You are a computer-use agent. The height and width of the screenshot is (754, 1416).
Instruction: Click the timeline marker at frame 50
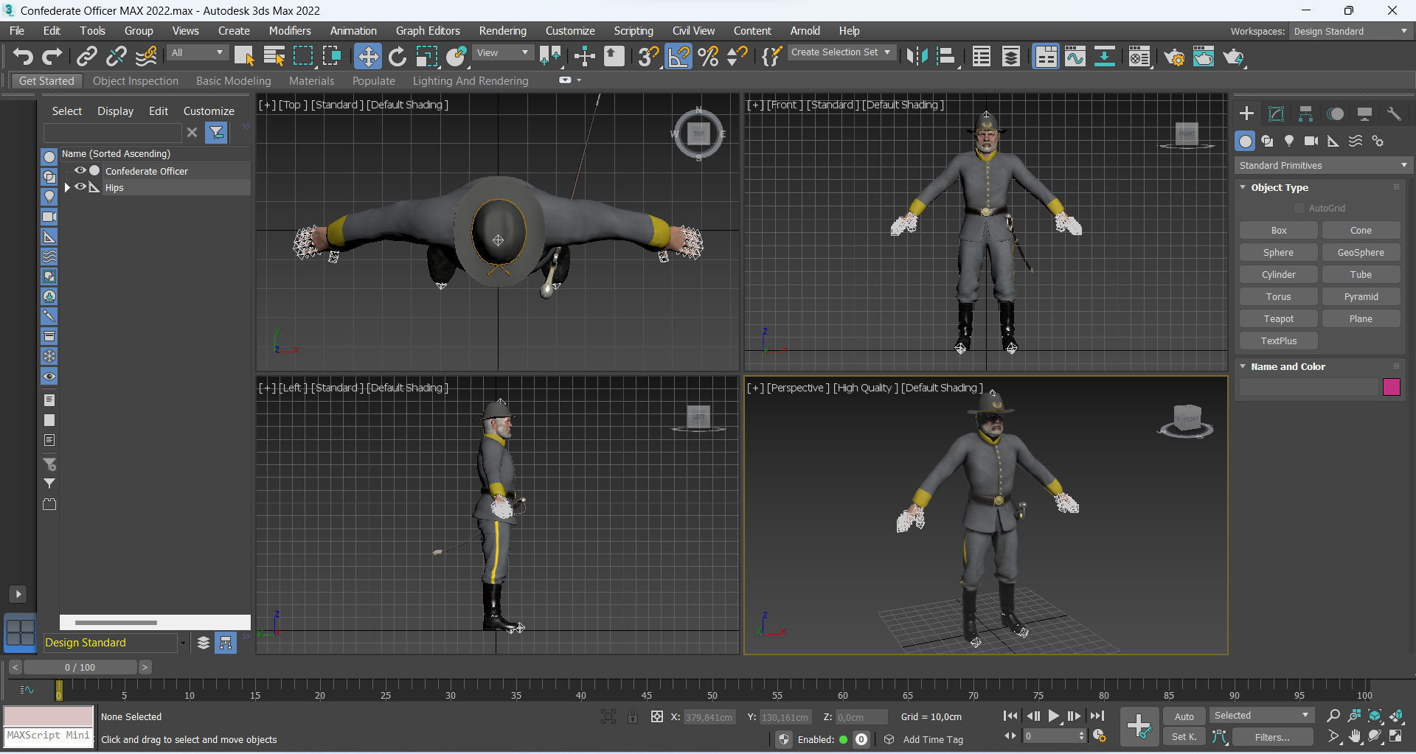(x=712, y=691)
